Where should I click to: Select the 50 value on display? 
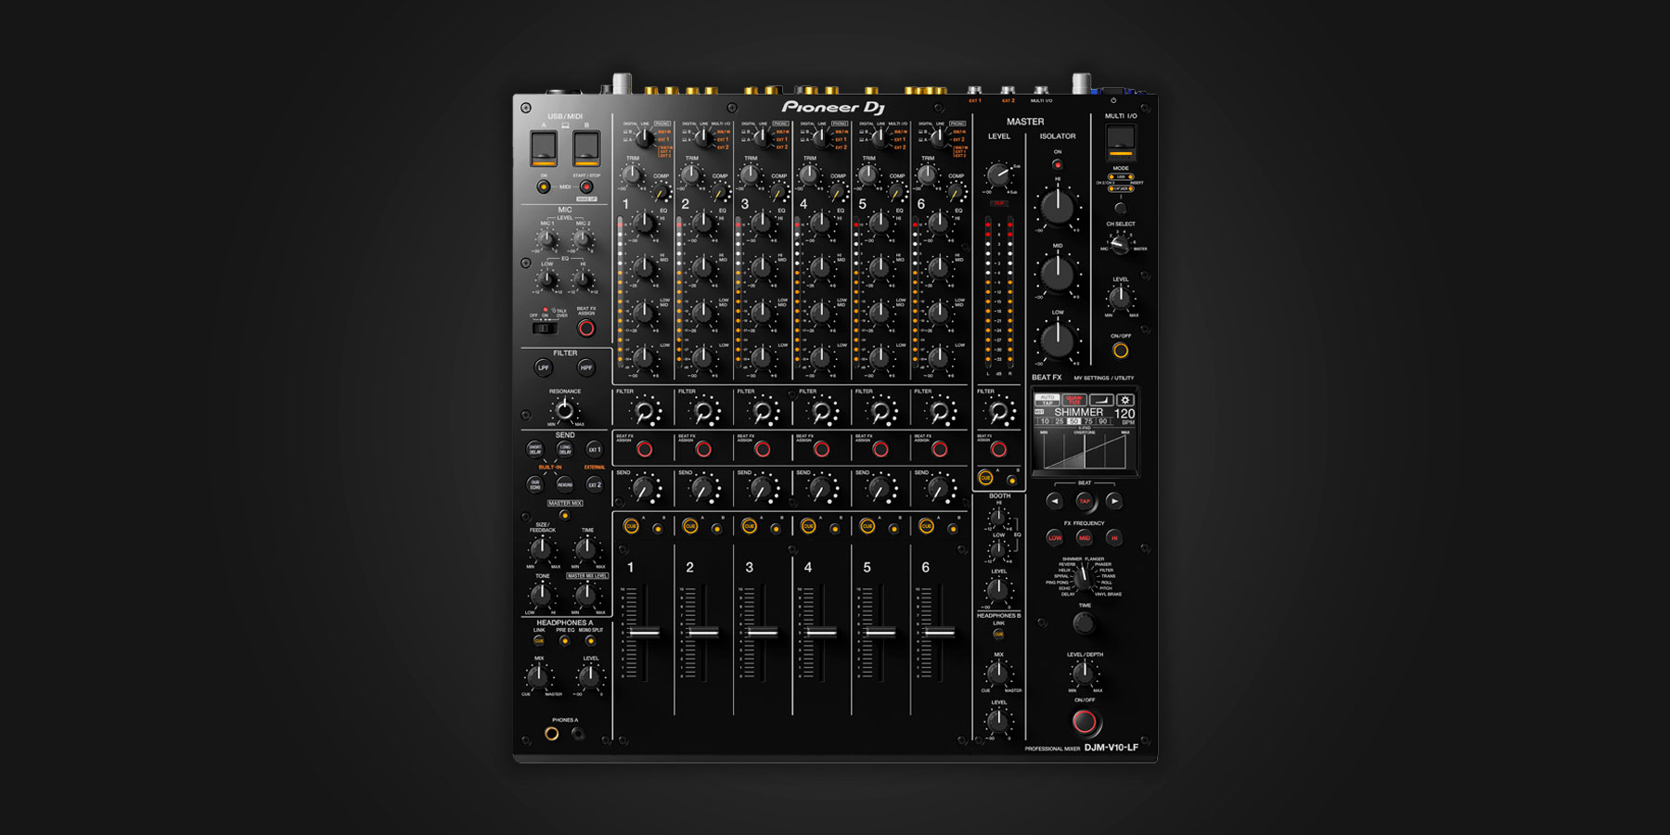[1074, 421]
